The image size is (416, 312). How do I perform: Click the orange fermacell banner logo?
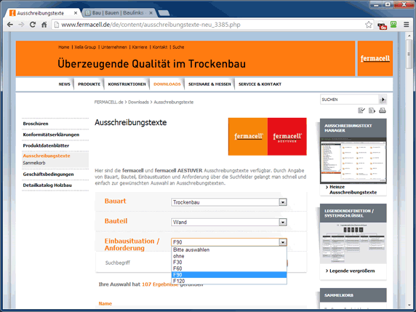[x=248, y=137]
